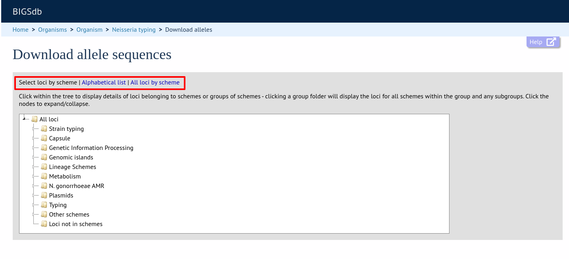Expand the Metabolism node

(34, 176)
